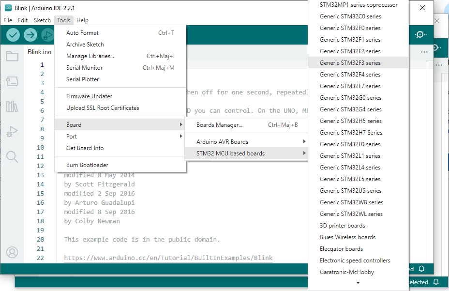This screenshot has width=449, height=291.
Task: Open Serial Monitor icon in toolbar
Action: [x=420, y=35]
